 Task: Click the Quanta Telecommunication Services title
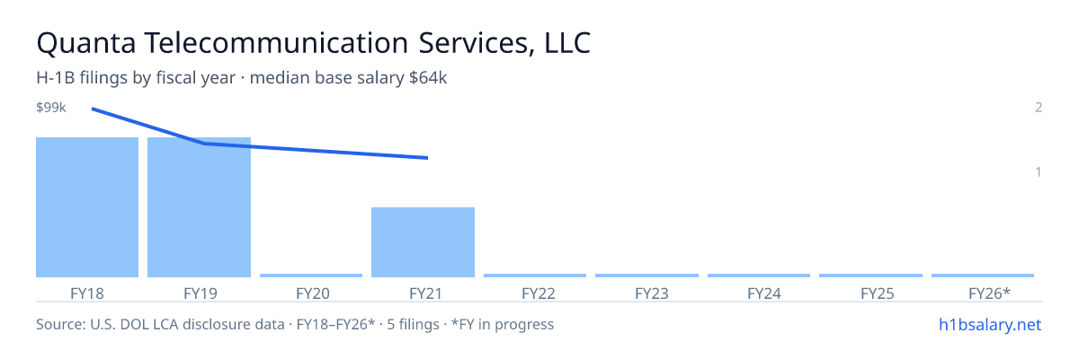click(x=314, y=43)
